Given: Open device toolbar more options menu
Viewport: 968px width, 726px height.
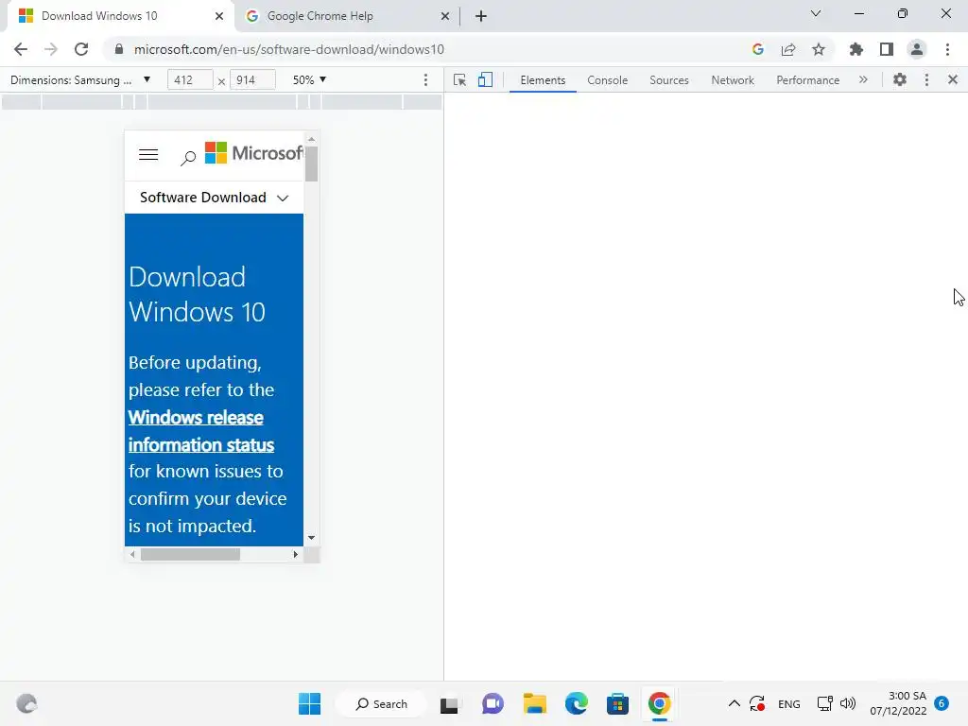Looking at the screenshot, I should tap(425, 79).
